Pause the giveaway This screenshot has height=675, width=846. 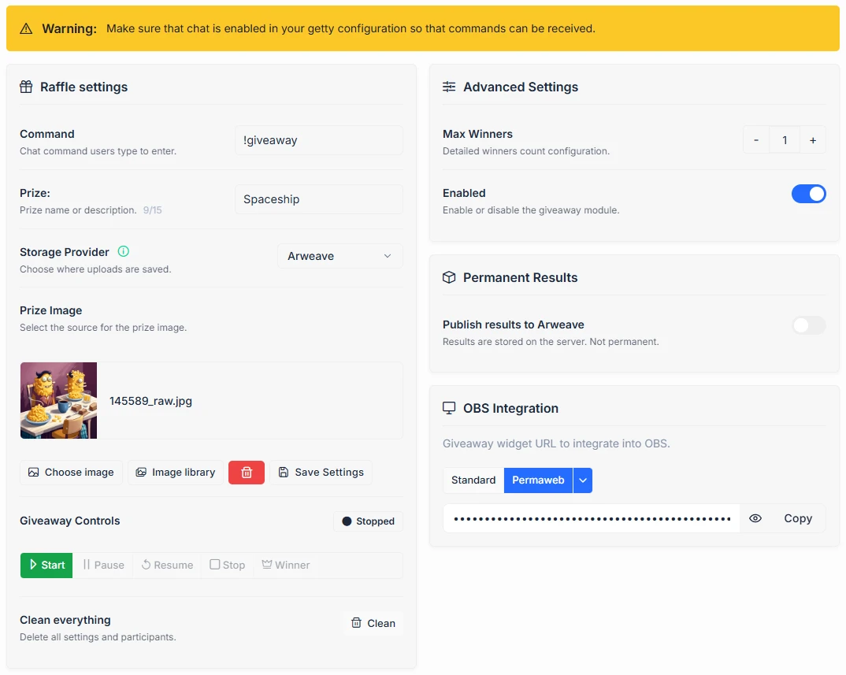pos(104,565)
